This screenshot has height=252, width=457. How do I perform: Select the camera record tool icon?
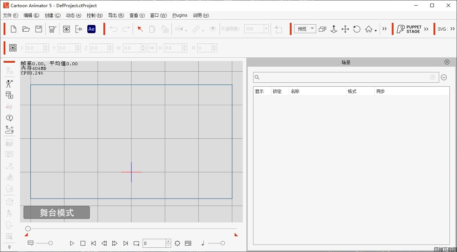[322, 29]
